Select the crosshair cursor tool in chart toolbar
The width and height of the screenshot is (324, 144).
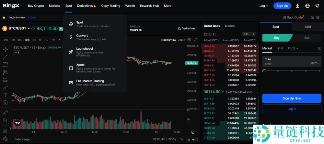5,49
